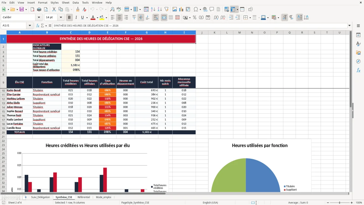Click Sort Ascending icon
The width and height of the screenshot is (364, 205).
pos(153,9)
